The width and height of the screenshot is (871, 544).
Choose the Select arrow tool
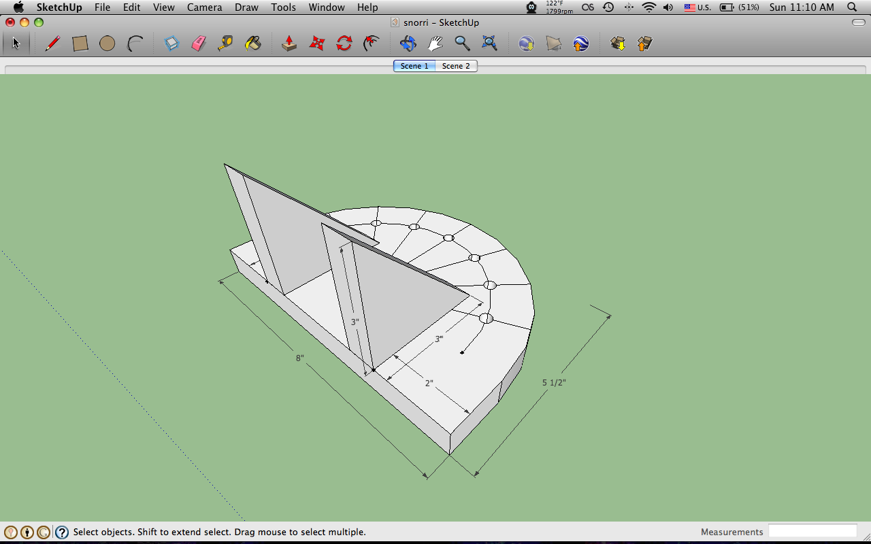pyautogui.click(x=16, y=44)
